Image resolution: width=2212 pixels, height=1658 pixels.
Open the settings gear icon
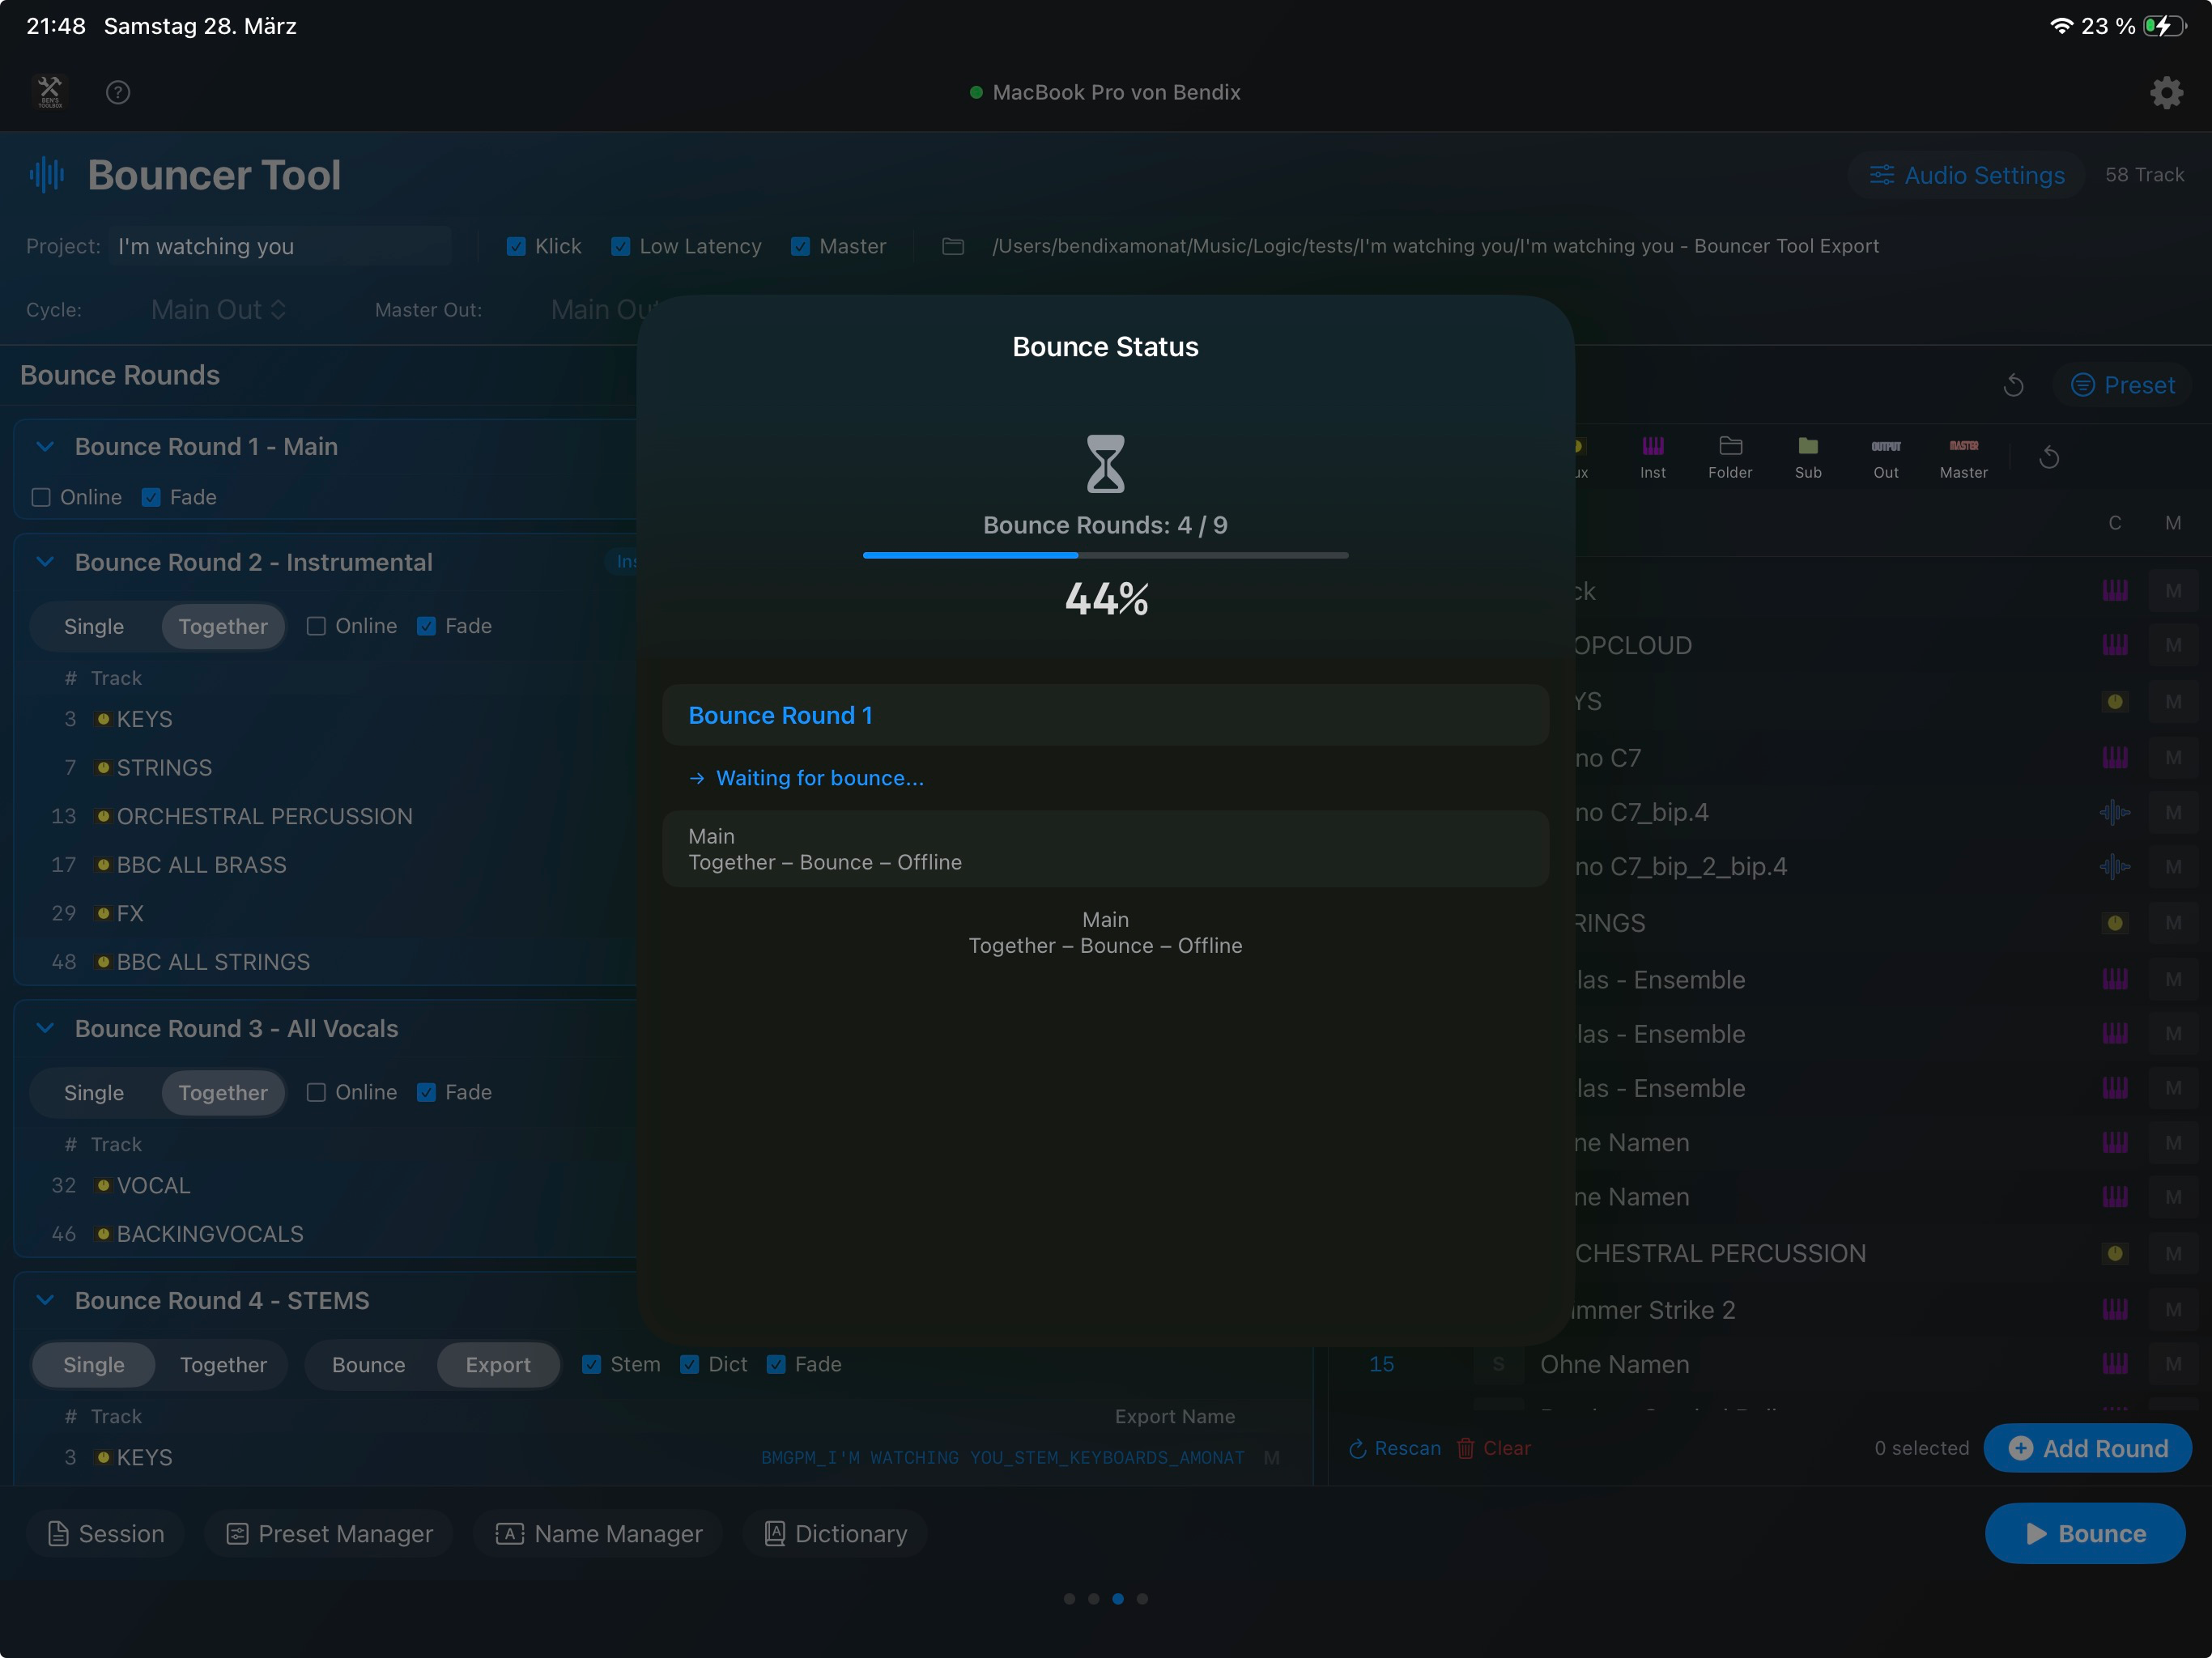point(2166,92)
